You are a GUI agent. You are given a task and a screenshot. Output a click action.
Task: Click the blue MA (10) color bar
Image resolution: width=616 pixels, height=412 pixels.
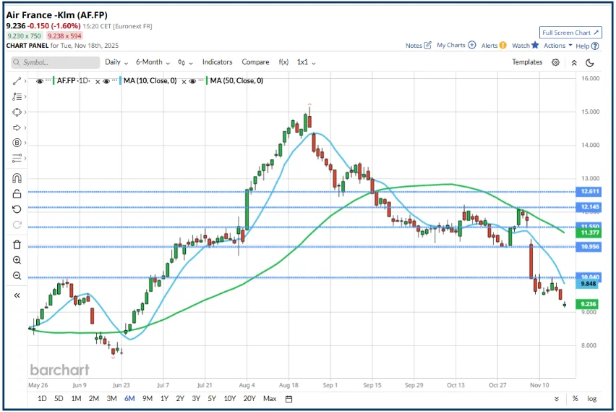pos(120,80)
